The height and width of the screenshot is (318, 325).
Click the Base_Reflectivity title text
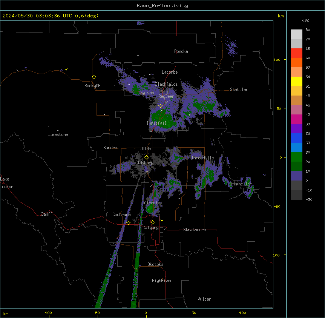point(162,6)
